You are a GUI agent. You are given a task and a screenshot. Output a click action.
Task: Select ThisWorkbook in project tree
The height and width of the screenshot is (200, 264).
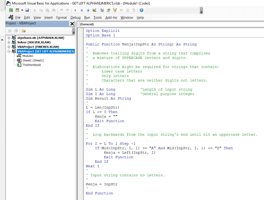coord(32,65)
